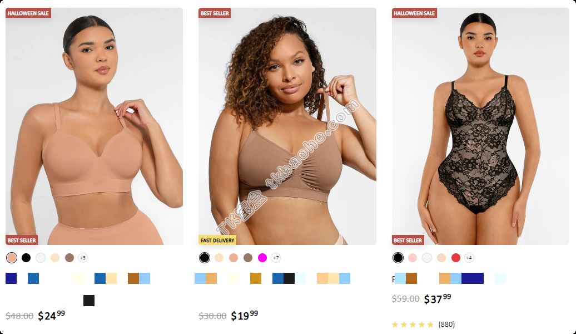Click the $24.99 sale price
This screenshot has height=334, width=576.
tap(51, 315)
